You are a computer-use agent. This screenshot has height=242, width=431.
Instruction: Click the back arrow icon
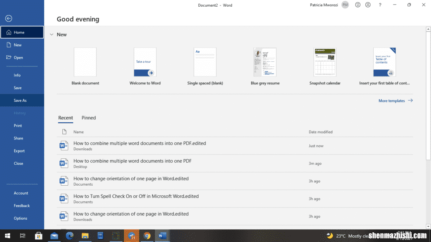[x=8, y=18]
